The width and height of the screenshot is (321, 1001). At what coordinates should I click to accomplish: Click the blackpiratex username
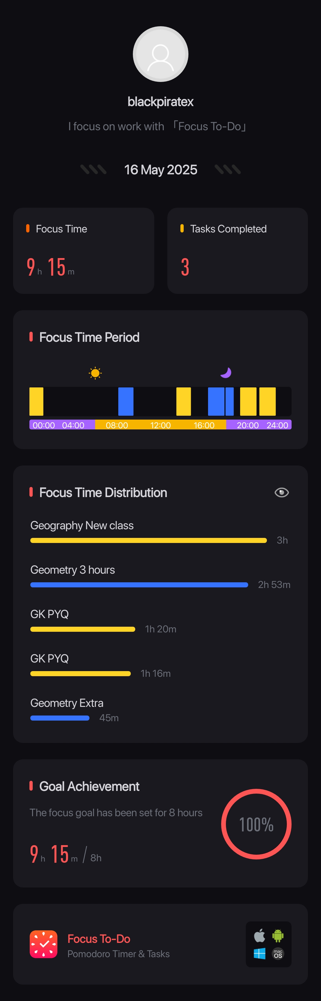pyautogui.click(x=160, y=102)
